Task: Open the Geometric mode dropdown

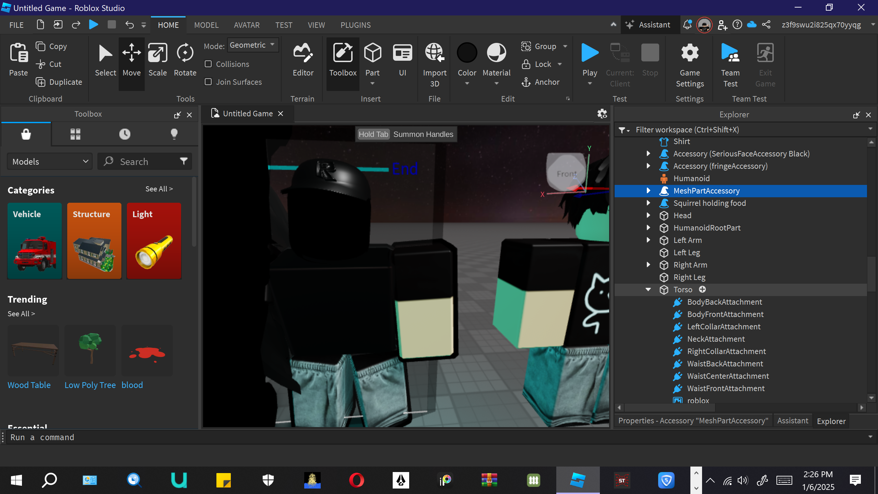Action: click(x=253, y=45)
